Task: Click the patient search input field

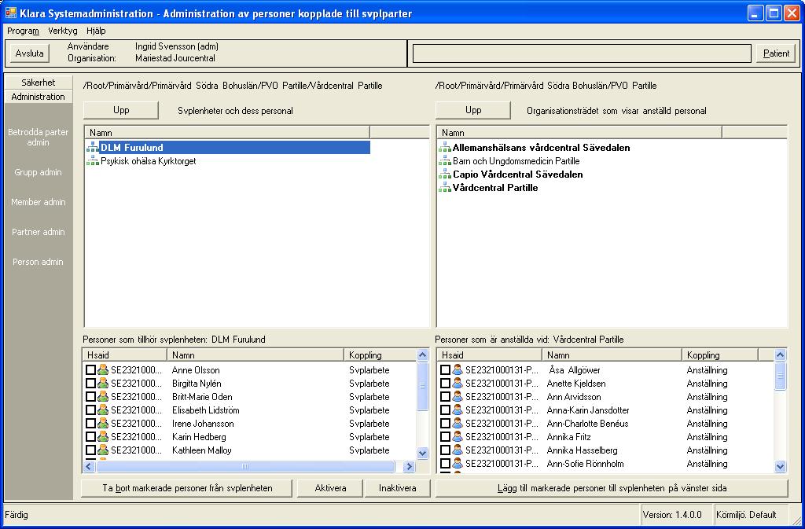Action: [x=582, y=53]
